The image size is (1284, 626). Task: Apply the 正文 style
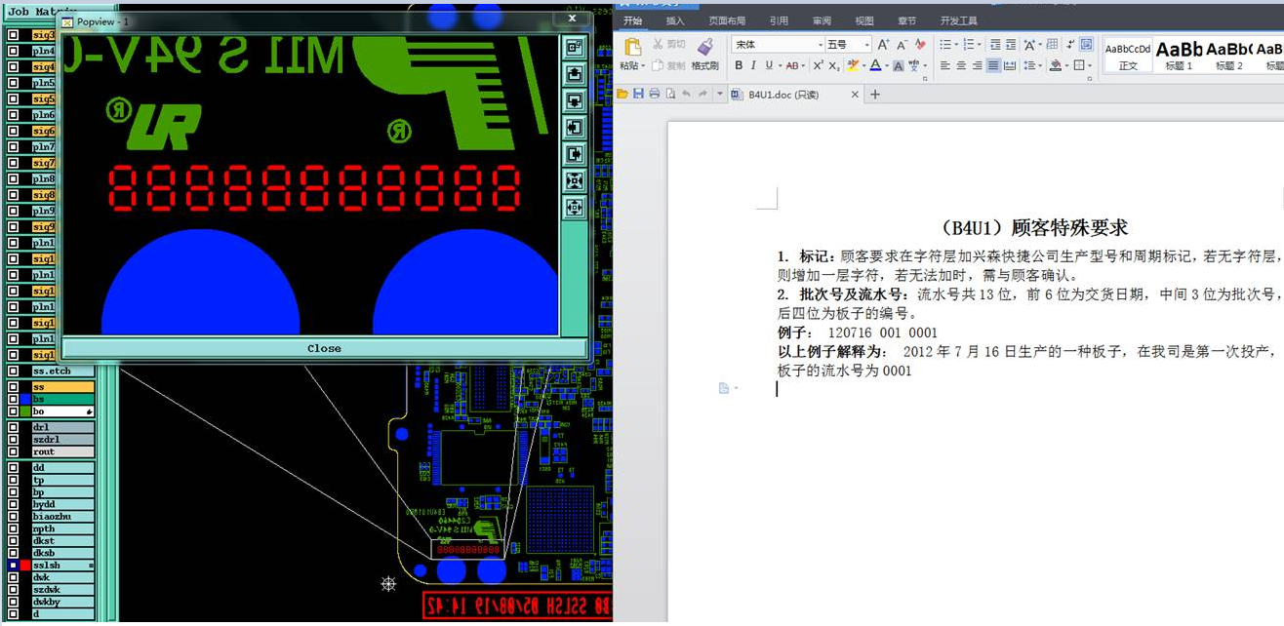[x=1128, y=55]
